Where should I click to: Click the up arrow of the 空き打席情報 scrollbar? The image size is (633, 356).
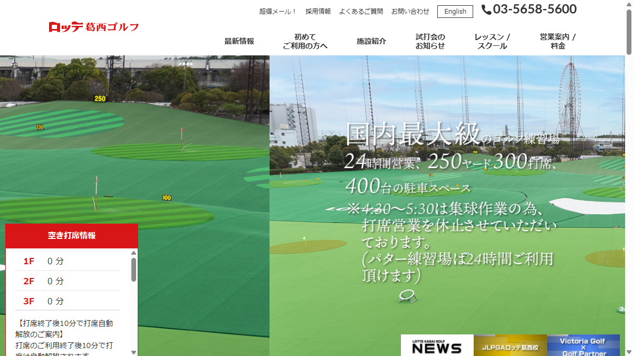pyautogui.click(x=133, y=253)
